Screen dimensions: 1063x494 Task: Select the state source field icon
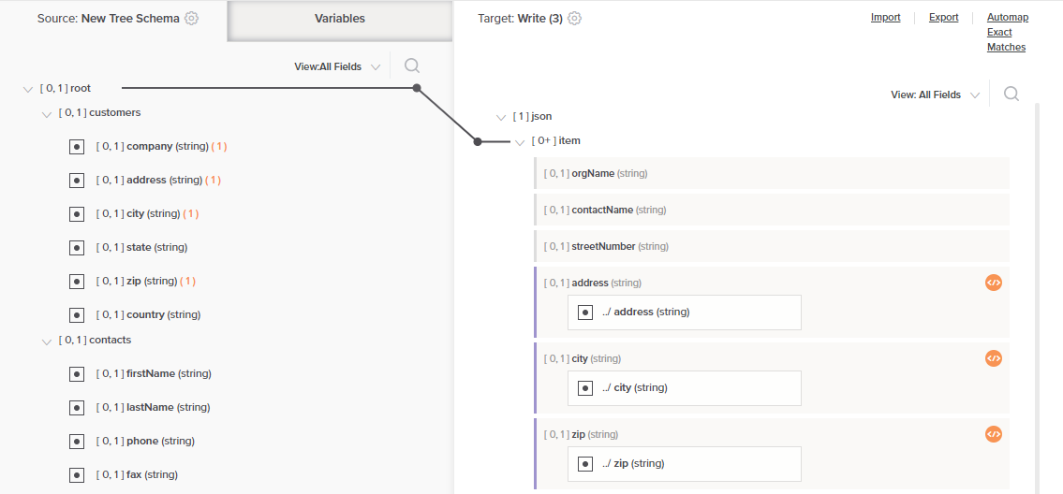pyautogui.click(x=77, y=248)
